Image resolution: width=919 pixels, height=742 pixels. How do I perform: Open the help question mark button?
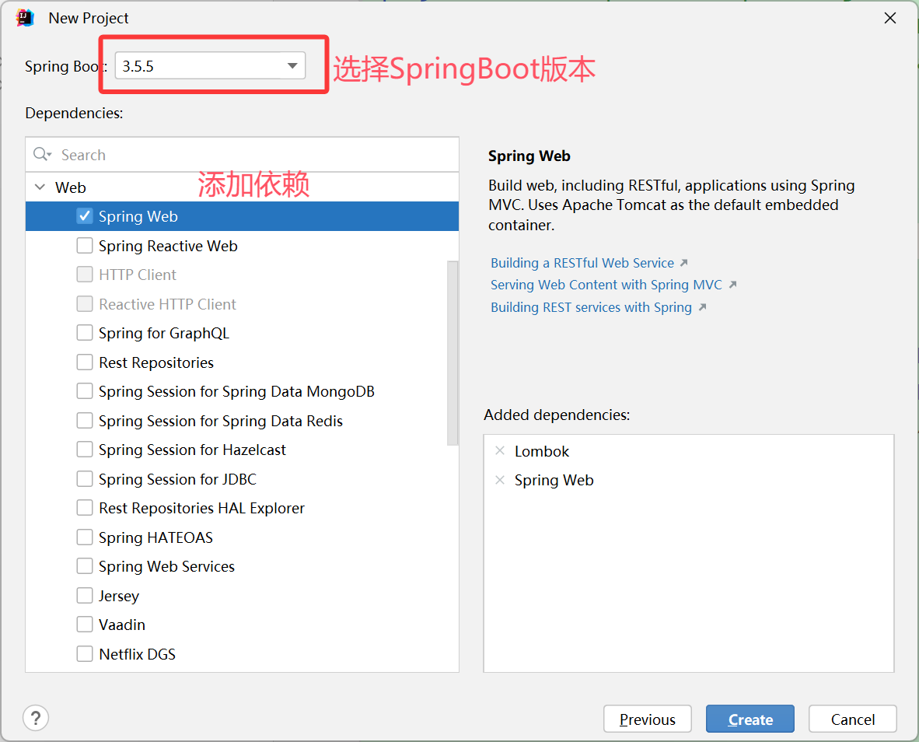click(x=36, y=718)
